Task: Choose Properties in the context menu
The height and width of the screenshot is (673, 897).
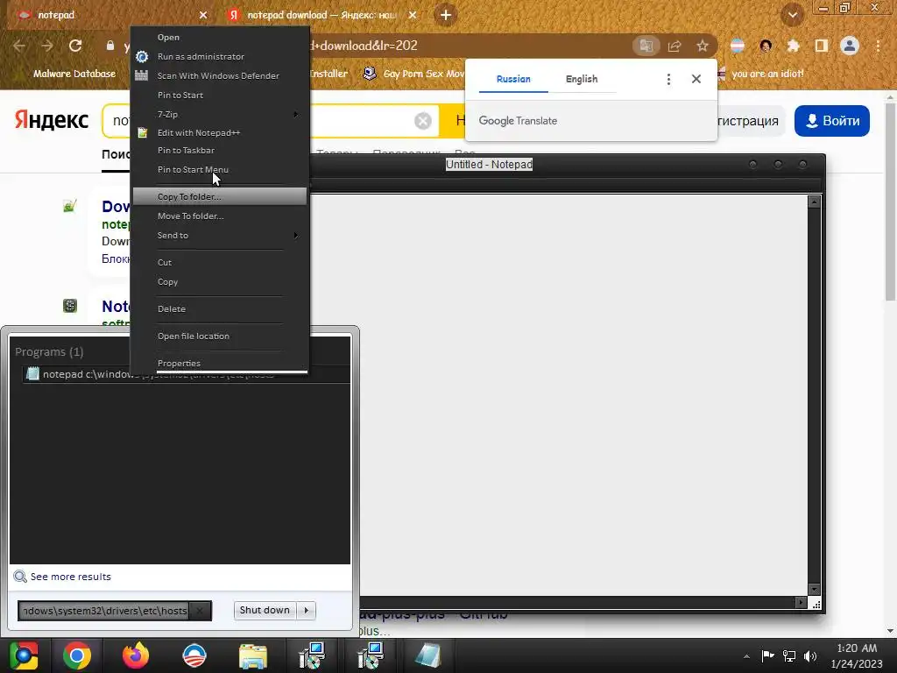Action: (x=220, y=363)
